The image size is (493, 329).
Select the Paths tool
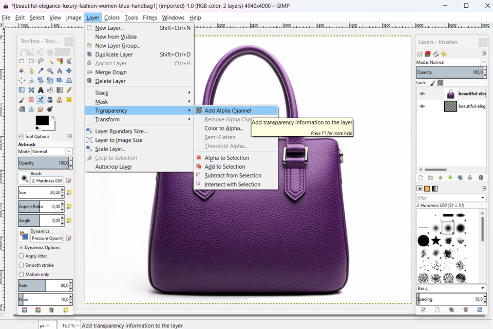(31, 71)
